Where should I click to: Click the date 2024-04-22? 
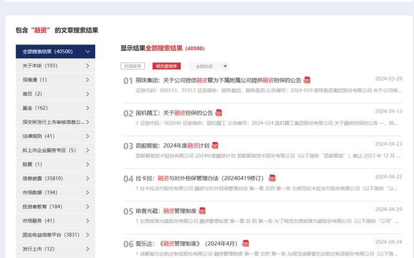point(389,177)
